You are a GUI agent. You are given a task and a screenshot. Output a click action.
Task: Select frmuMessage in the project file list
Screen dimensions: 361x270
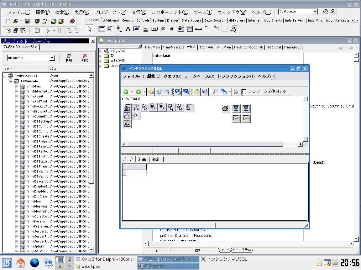pyautogui.click(x=37, y=206)
